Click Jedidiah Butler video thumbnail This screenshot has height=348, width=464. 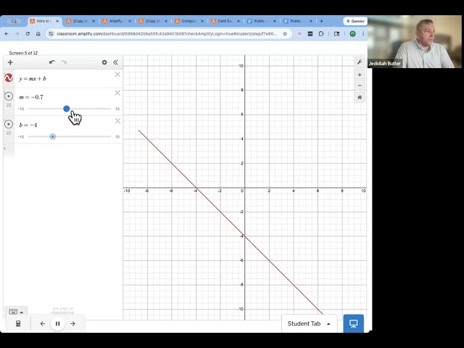click(x=415, y=42)
